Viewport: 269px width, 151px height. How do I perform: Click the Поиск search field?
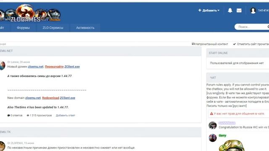pos(252,27)
